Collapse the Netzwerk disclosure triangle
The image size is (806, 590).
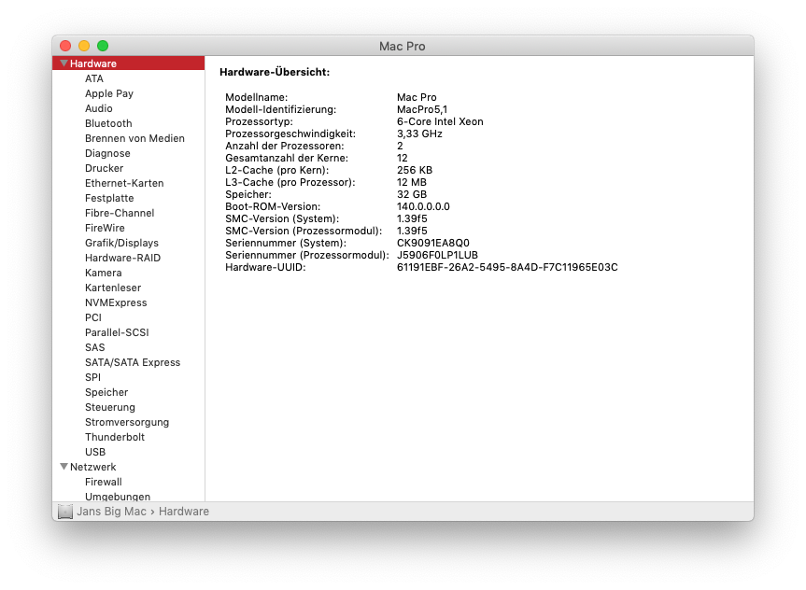64,466
